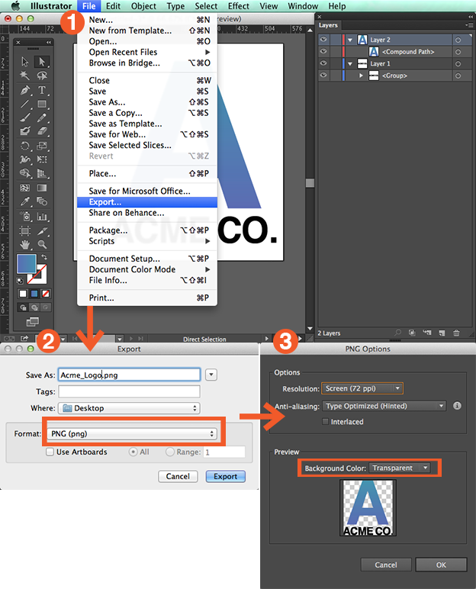Swap fill and stroke colors

tap(44, 257)
